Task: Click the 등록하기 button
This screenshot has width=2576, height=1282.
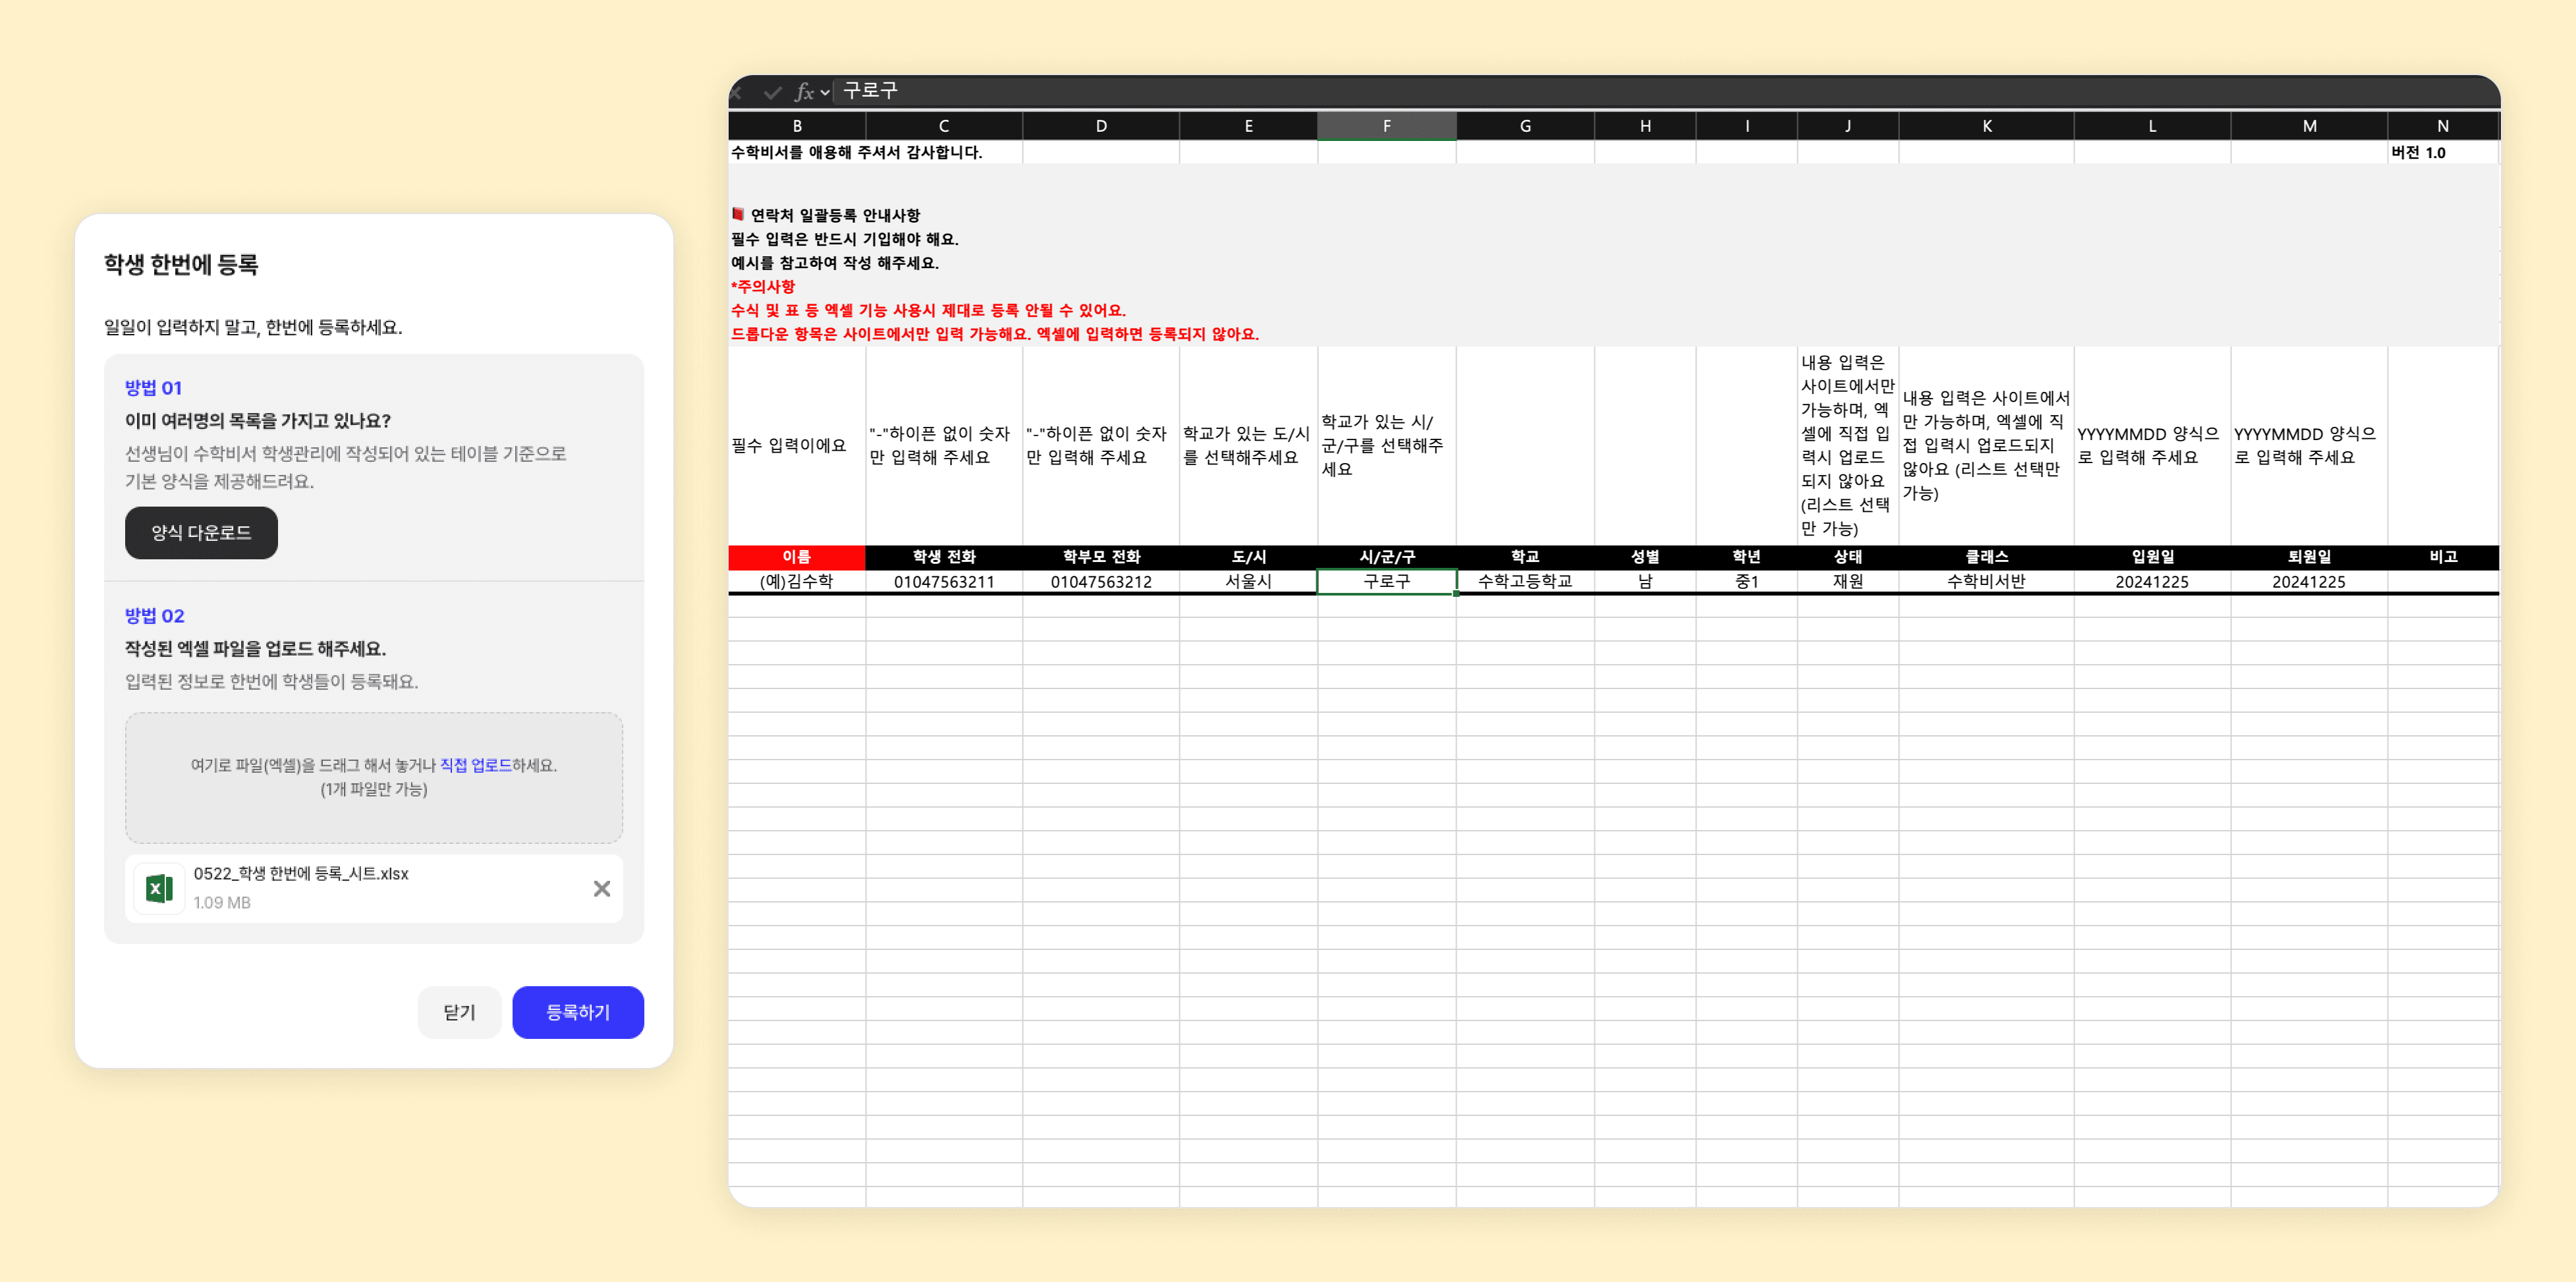Action: (578, 1012)
